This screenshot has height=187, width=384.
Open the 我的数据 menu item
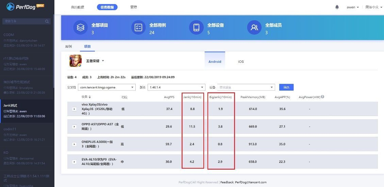(77, 7)
